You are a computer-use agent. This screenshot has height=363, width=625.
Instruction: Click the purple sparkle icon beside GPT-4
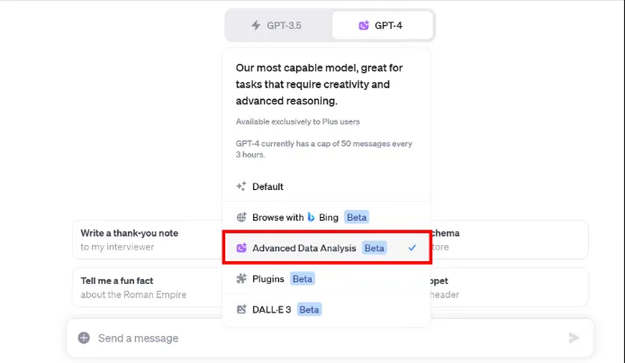point(364,25)
